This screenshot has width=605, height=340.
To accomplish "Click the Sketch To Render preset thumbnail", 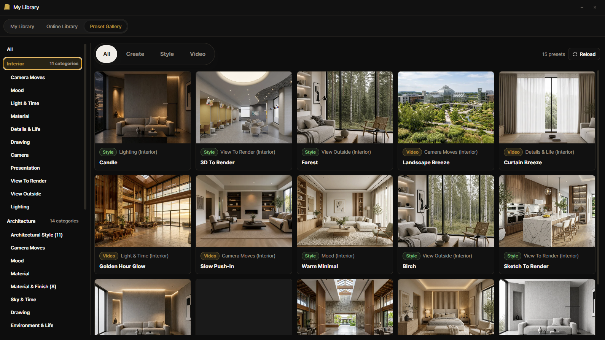I will click(547, 211).
